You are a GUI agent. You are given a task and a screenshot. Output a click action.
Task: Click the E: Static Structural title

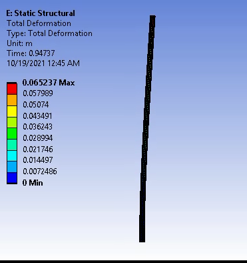pyautogui.click(x=41, y=13)
